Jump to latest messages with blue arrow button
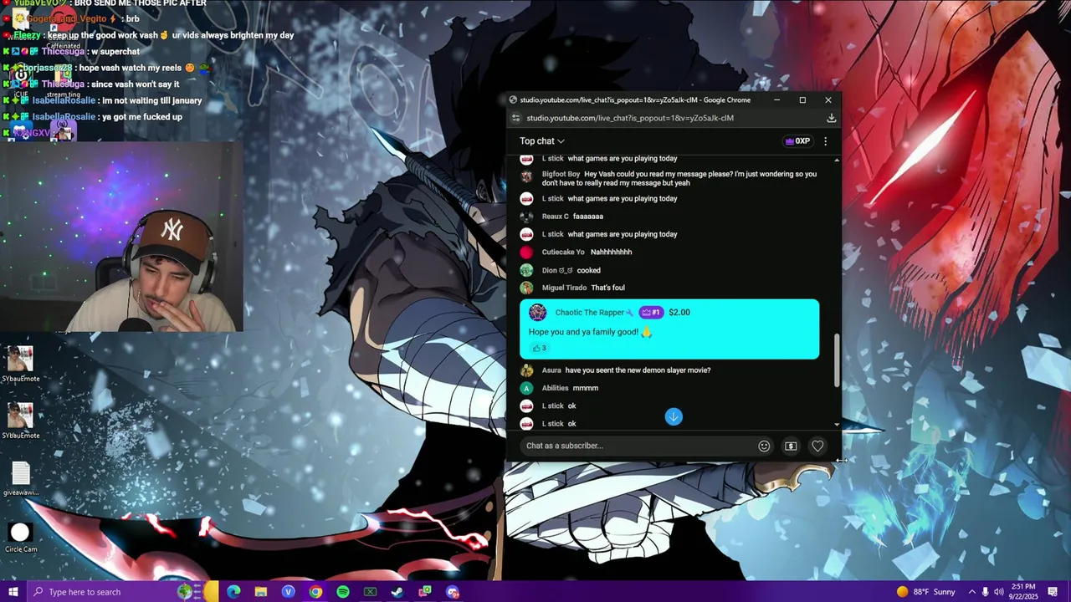 point(674,416)
